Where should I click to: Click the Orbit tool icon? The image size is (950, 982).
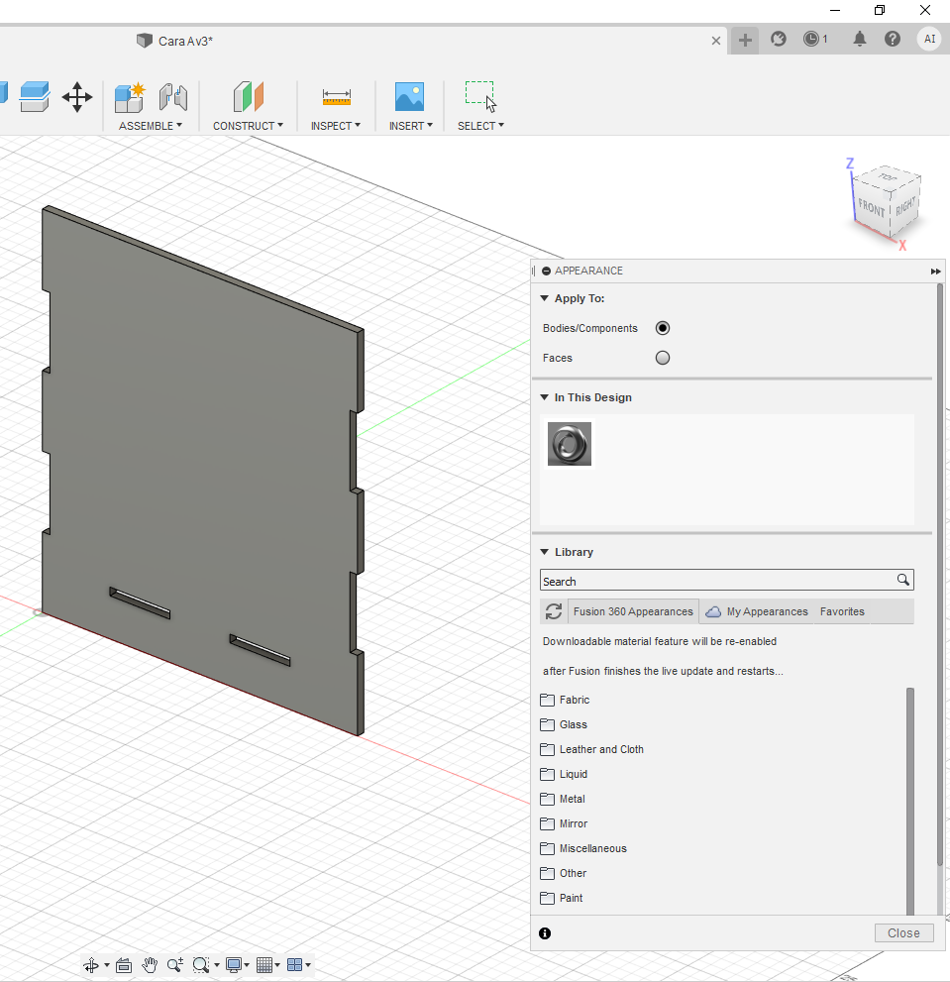pyautogui.click(x=91, y=964)
